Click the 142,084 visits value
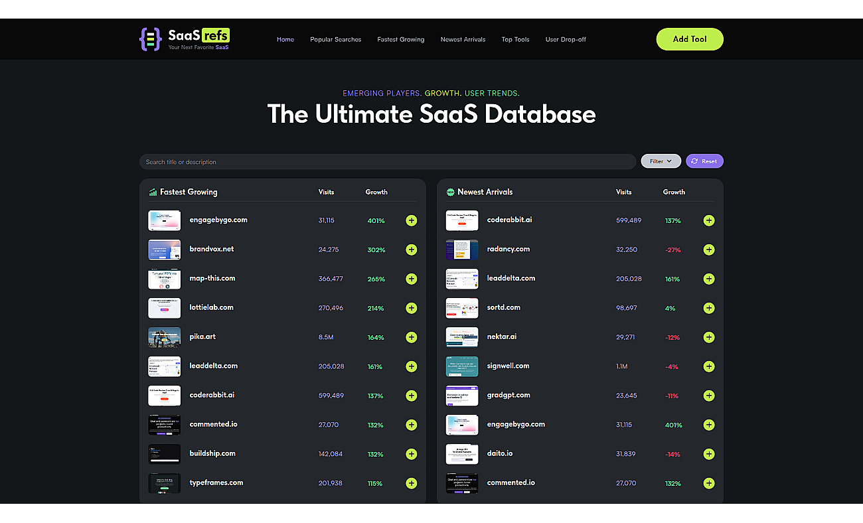863x523 pixels. tap(331, 454)
